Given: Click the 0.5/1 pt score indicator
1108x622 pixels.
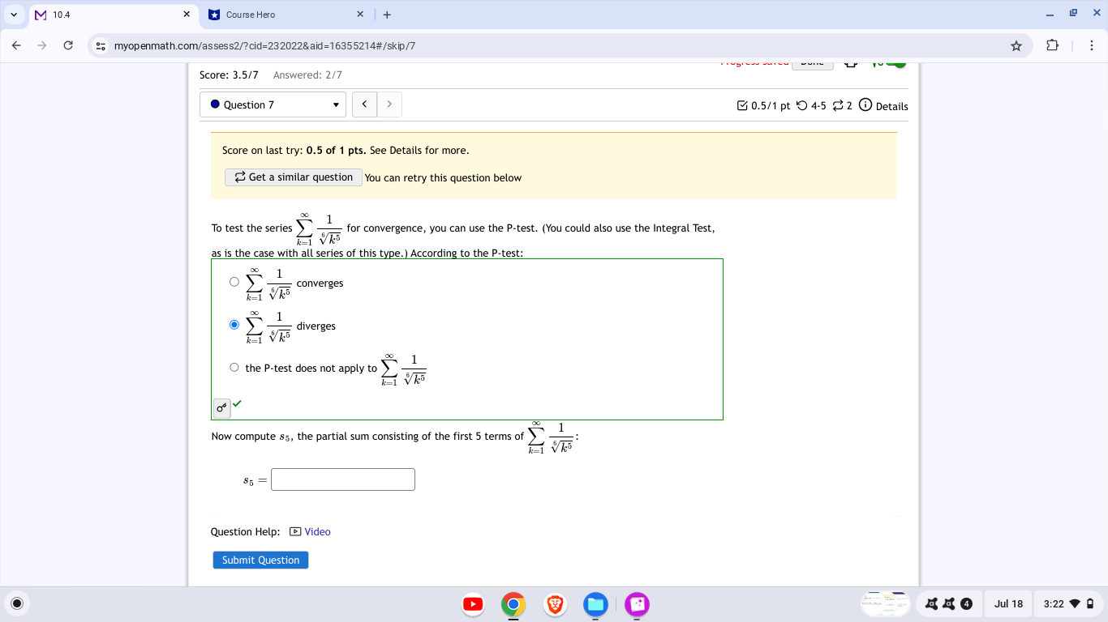Looking at the screenshot, I should (763, 105).
